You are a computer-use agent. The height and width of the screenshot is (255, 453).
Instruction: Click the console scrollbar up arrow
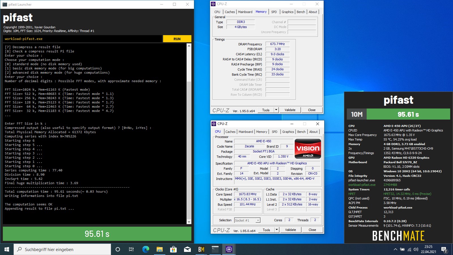point(189,46)
